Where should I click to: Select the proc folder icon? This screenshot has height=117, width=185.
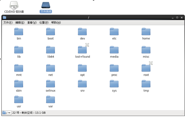click(114, 68)
